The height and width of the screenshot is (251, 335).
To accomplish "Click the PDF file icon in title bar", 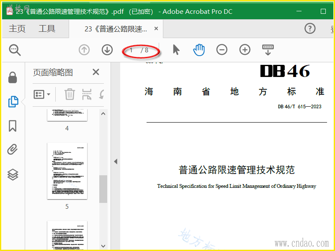I will click(10, 11).
